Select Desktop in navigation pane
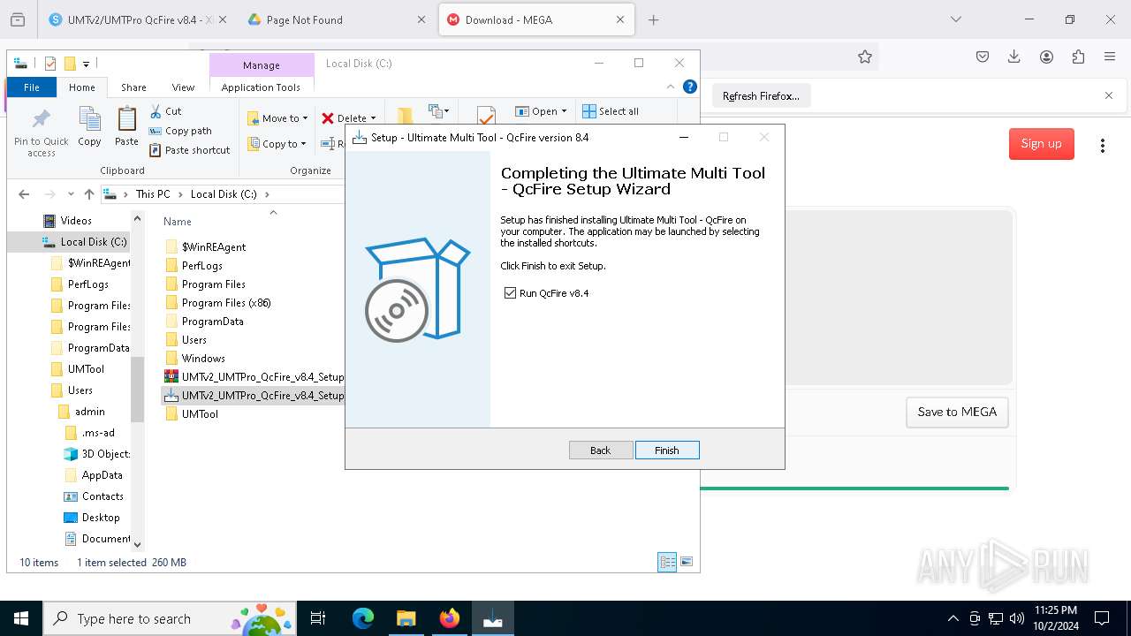The height and width of the screenshot is (636, 1131). click(92, 518)
